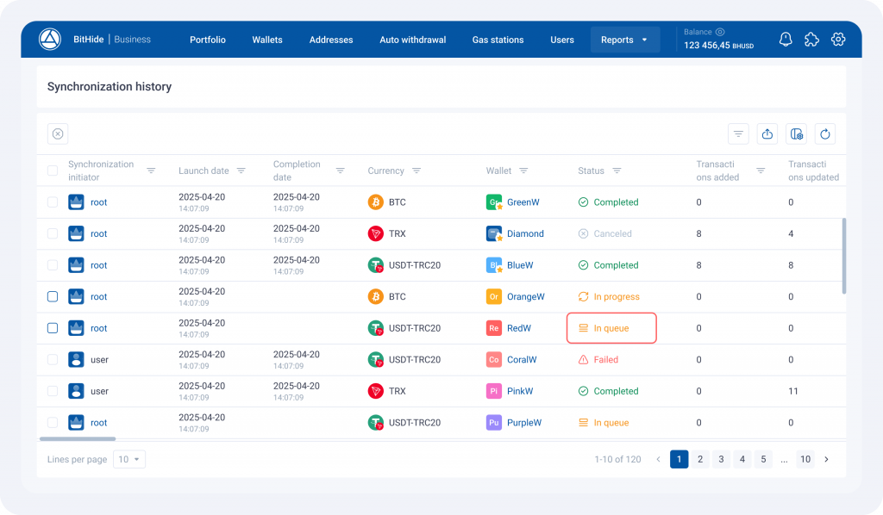
Task: Click the BTC icon in GreenW row
Action: coord(376,202)
